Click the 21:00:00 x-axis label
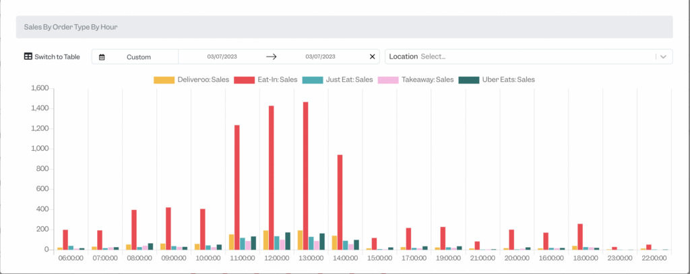 (482, 258)
